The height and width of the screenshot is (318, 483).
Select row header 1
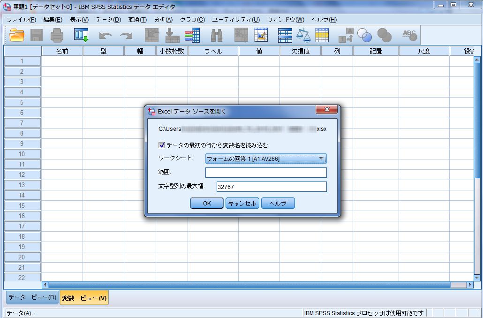tap(22, 61)
